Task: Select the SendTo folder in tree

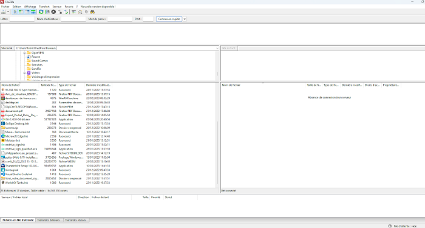Action: [x=36, y=69]
